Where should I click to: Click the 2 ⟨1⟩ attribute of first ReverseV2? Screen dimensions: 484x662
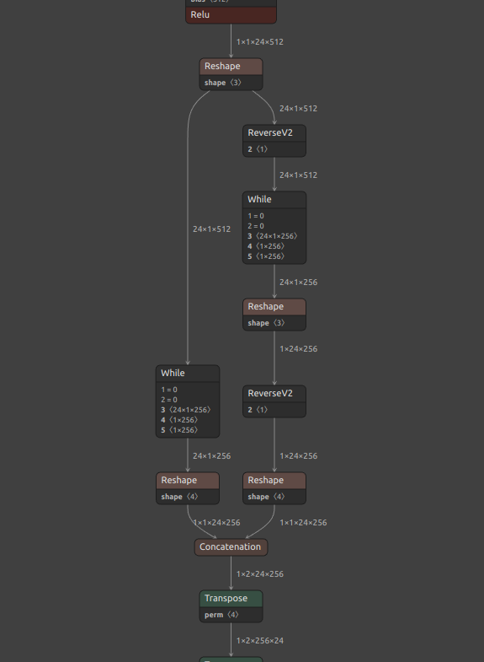tap(258, 149)
